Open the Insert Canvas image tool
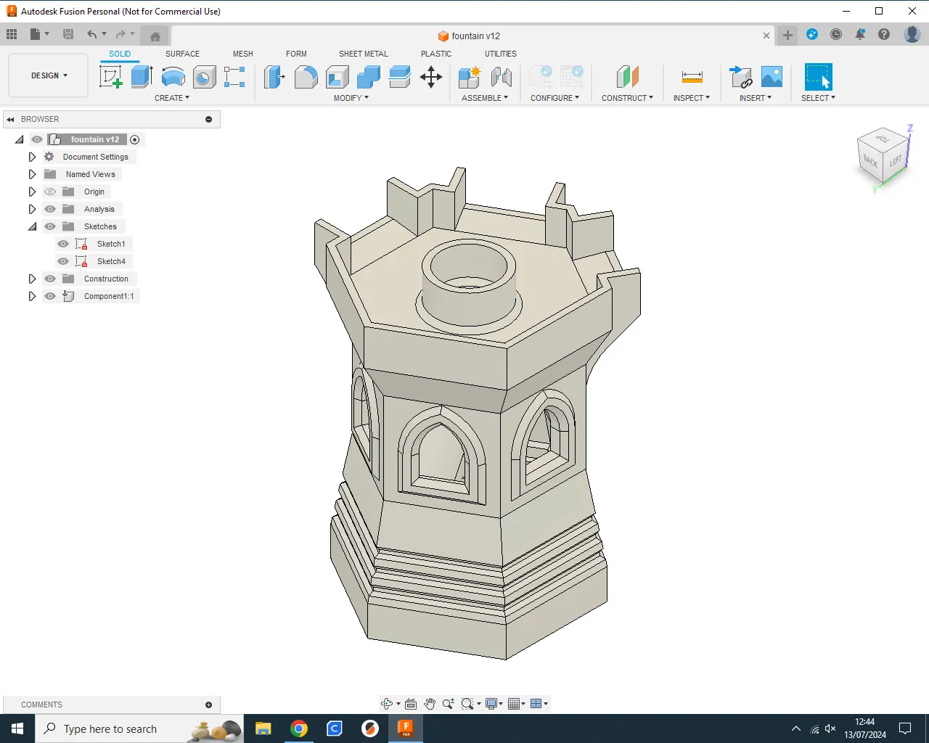 pyautogui.click(x=772, y=76)
